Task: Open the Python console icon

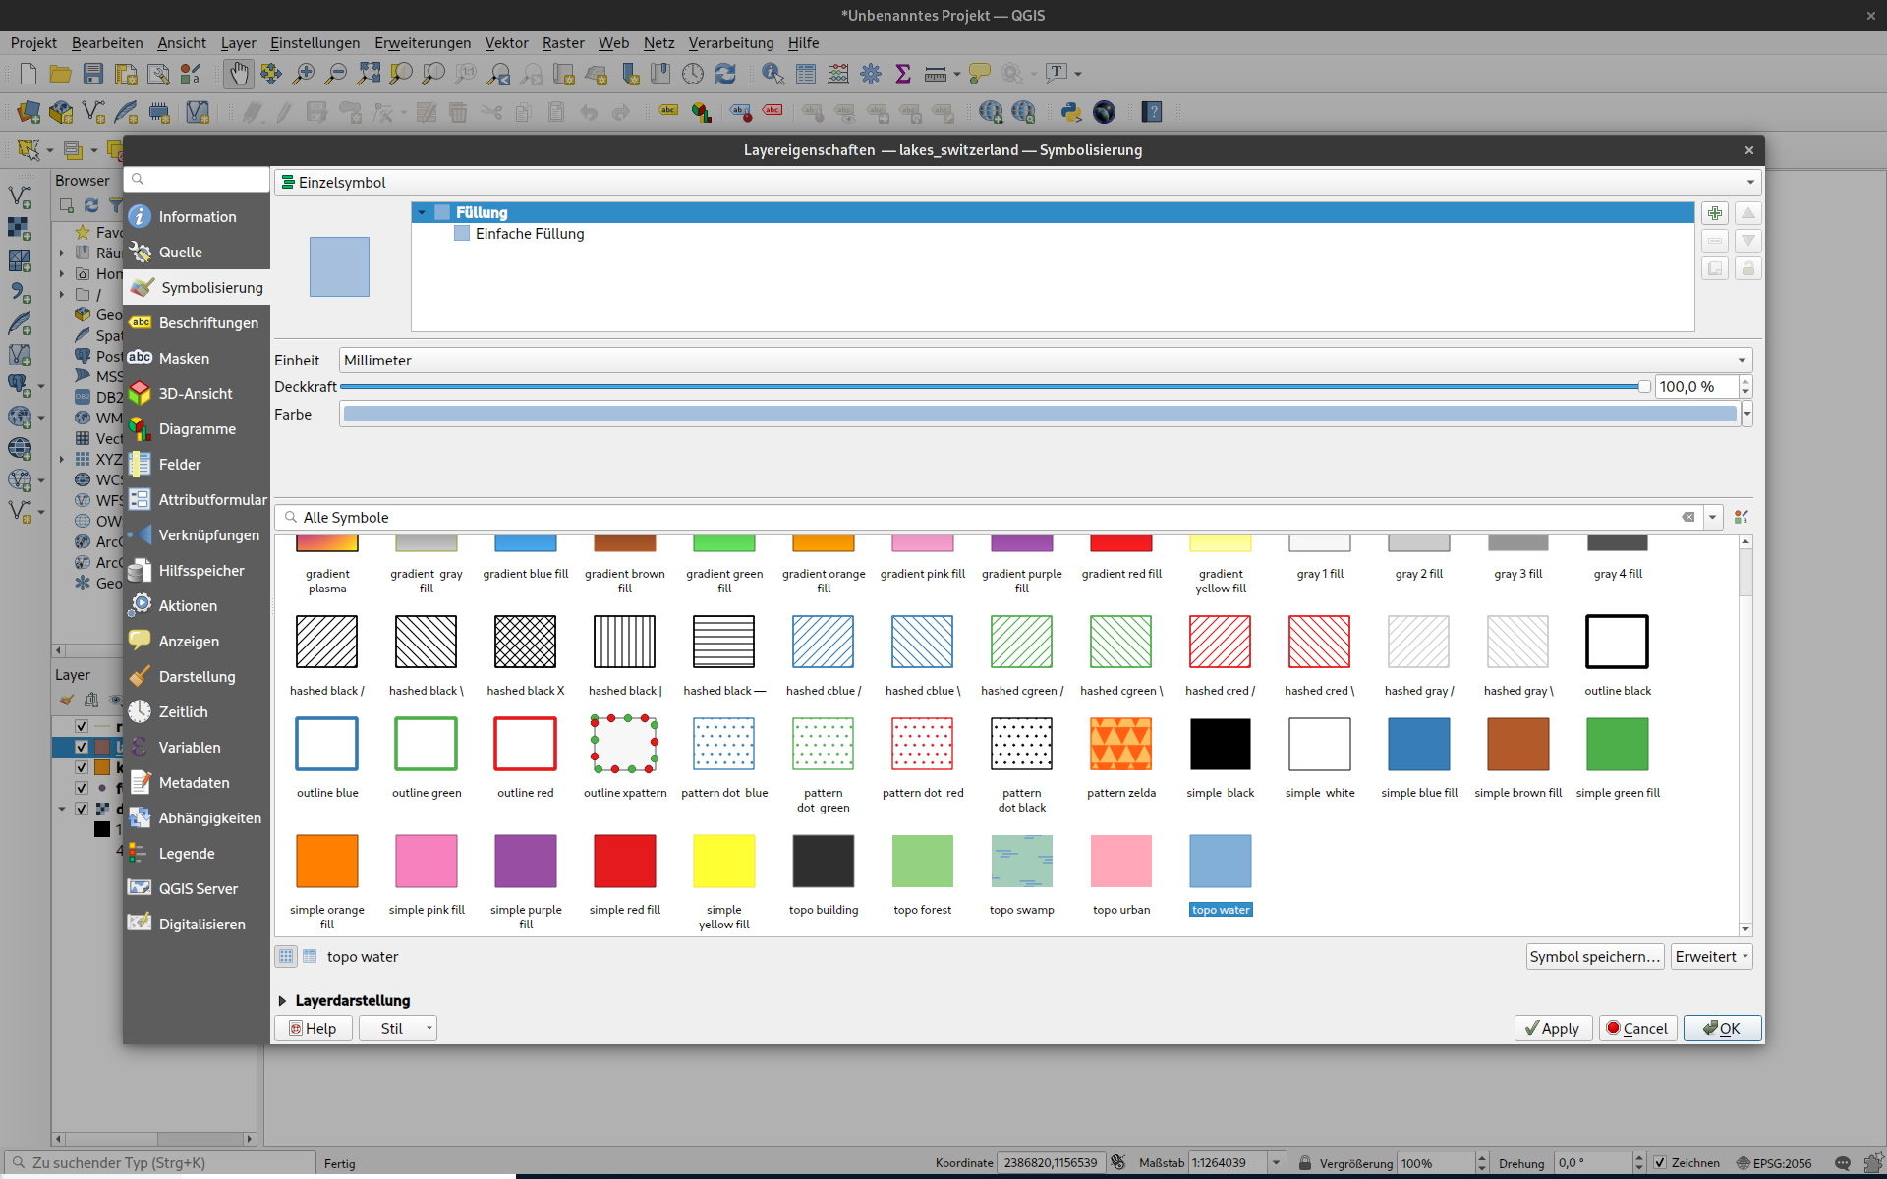Action: click(x=1071, y=112)
